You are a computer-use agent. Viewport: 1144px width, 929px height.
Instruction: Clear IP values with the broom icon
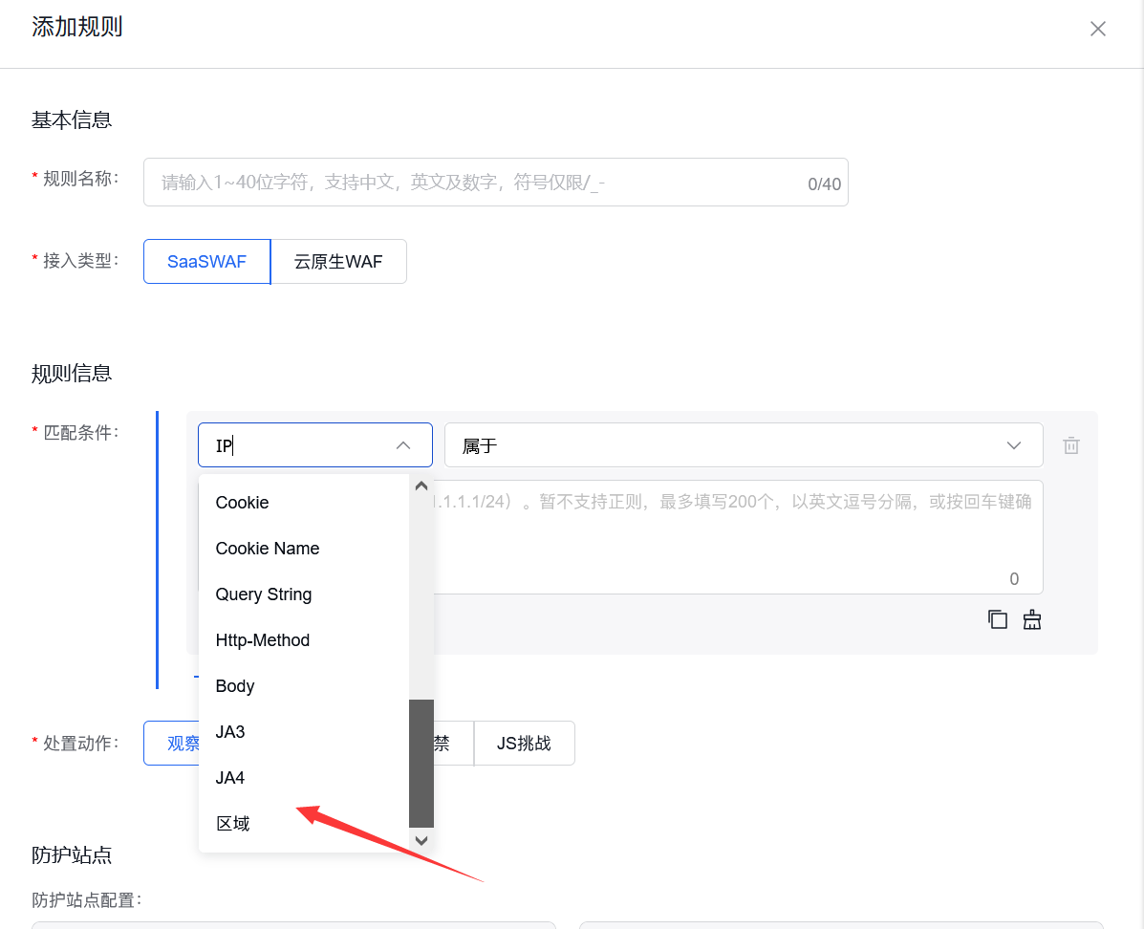1032,619
